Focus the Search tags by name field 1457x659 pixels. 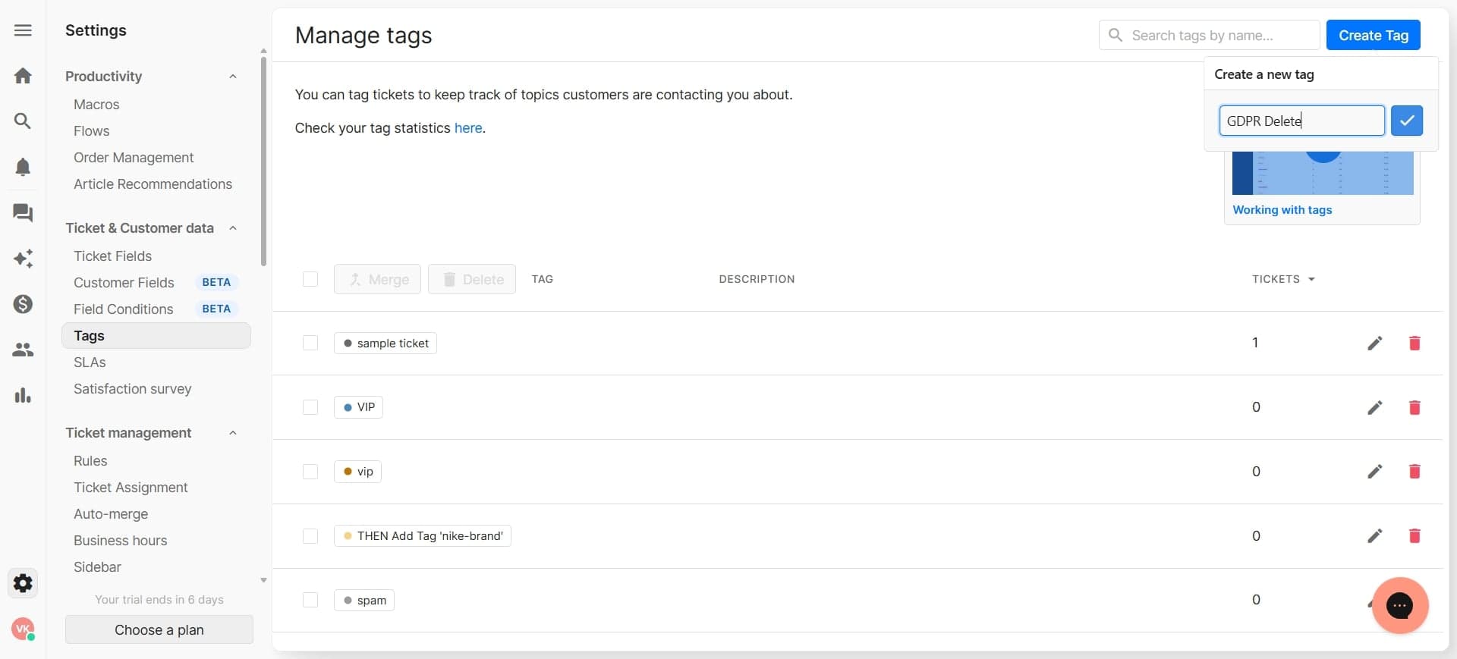(x=1209, y=35)
